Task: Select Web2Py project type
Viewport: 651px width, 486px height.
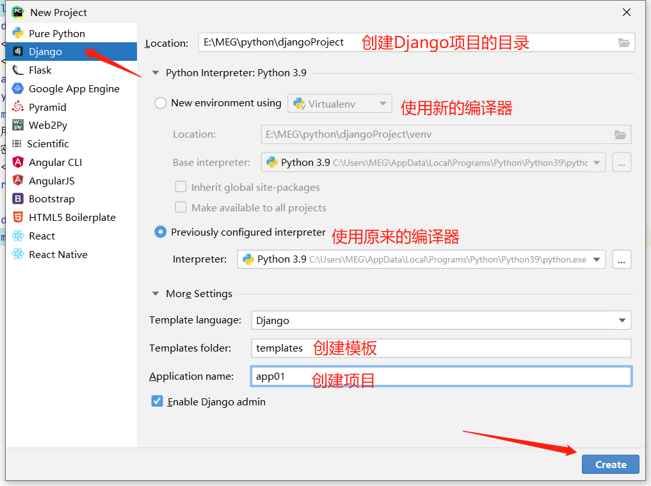Action: coord(72,125)
